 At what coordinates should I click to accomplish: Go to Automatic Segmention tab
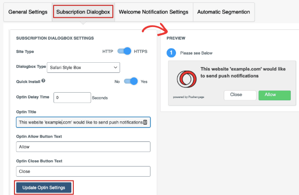point(223,12)
